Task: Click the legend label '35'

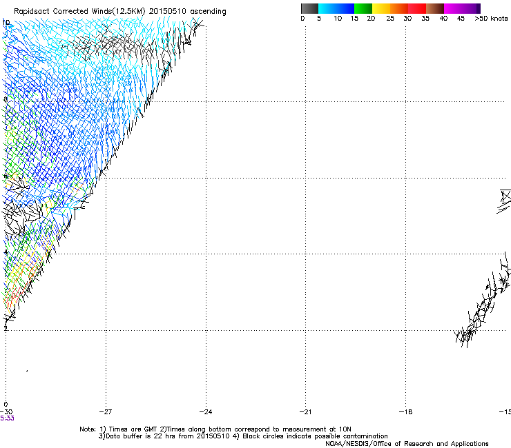Action: tap(425, 19)
